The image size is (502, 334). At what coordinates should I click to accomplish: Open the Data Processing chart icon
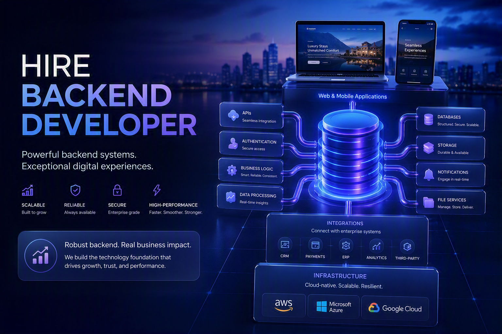(231, 197)
